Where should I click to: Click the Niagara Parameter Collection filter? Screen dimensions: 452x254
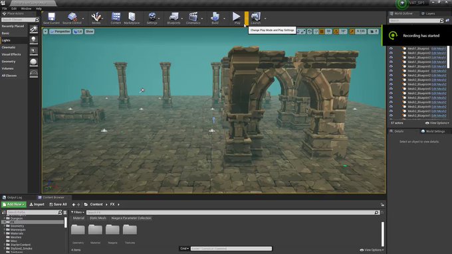pyautogui.click(x=131, y=218)
